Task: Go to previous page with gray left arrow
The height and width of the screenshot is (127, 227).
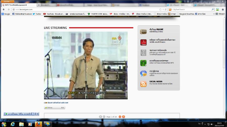Action: tap(104, 117)
